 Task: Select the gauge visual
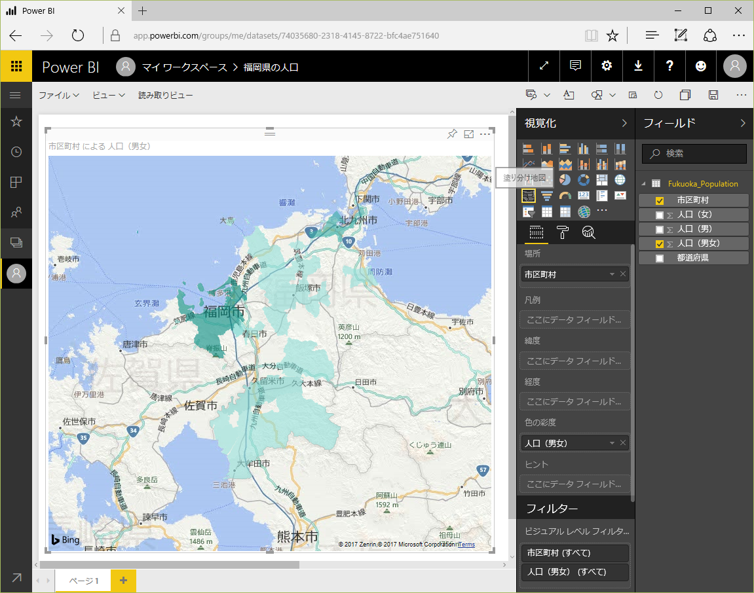tap(565, 196)
